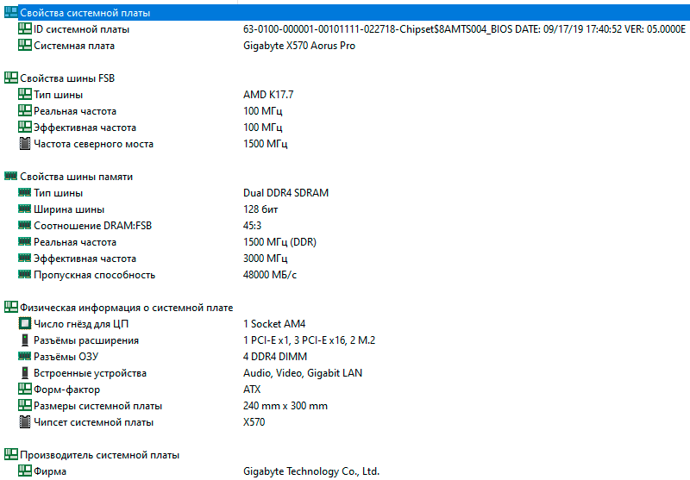This screenshot has width=690, height=480.
Task: Click the icon next to 'Эффективная частота' 100 МГц row
Action: tap(25, 127)
